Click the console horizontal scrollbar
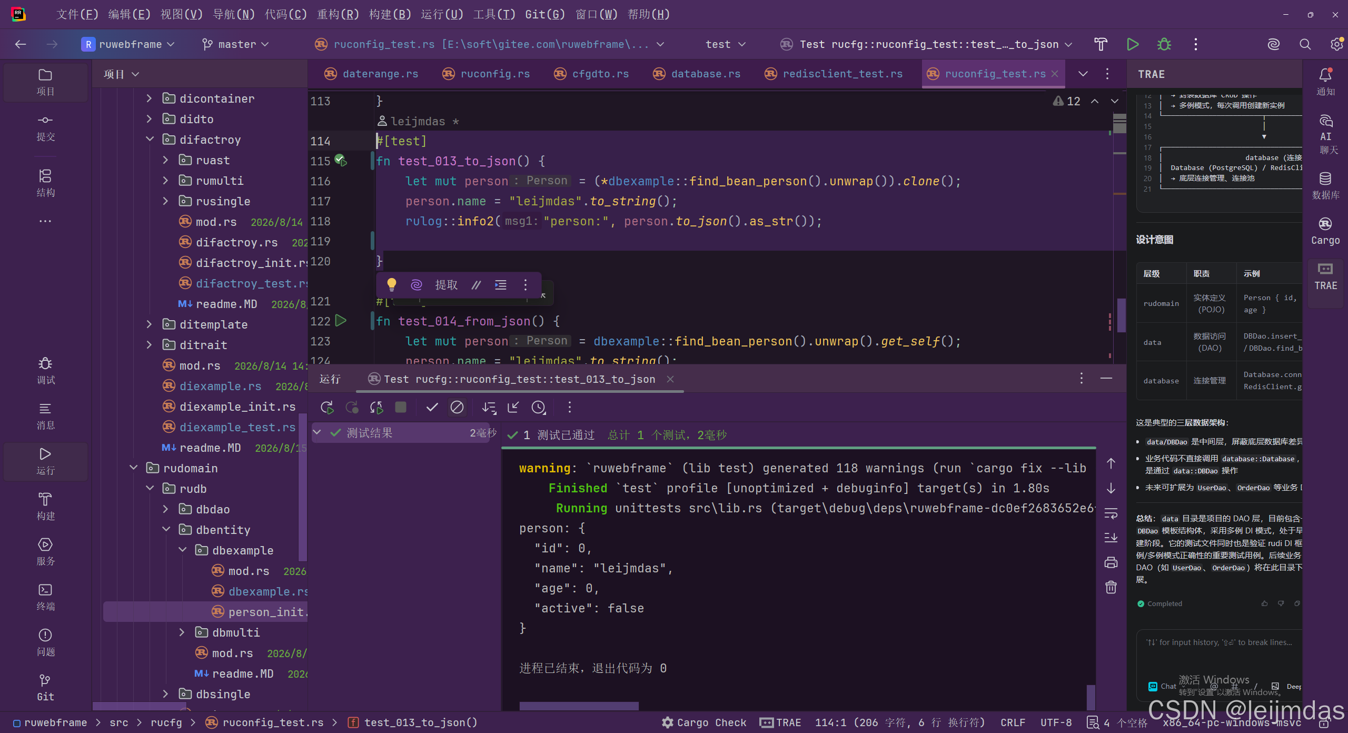Image resolution: width=1348 pixels, height=733 pixels. [x=579, y=706]
